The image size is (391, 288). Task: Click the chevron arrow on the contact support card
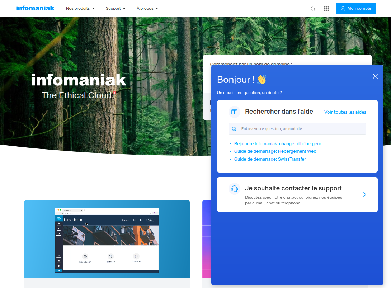tap(365, 194)
